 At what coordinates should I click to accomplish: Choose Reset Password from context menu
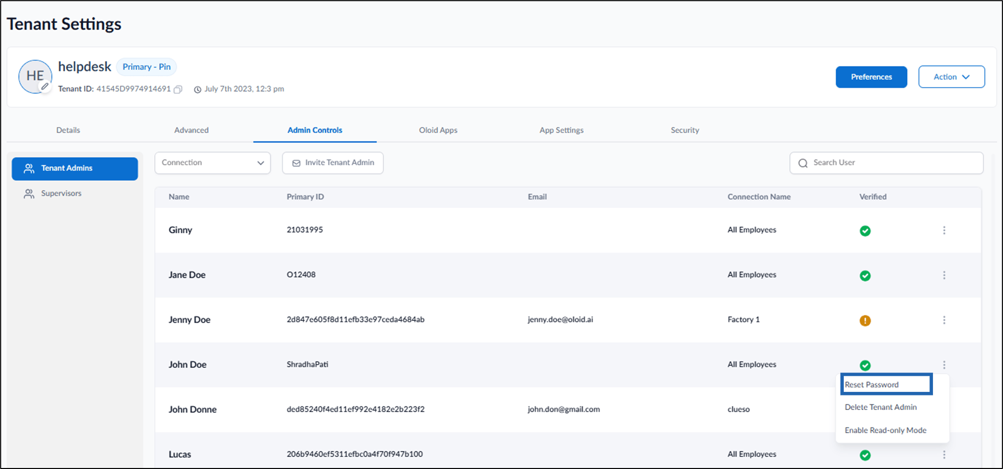click(886, 384)
